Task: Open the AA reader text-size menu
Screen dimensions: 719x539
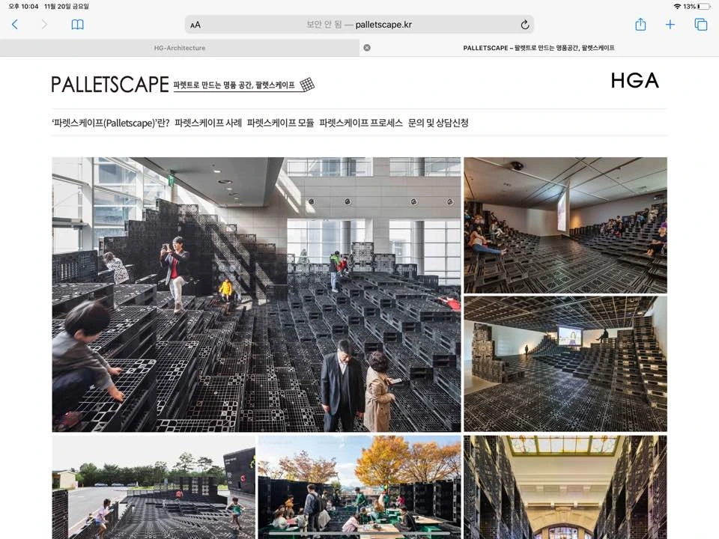Action: (195, 25)
